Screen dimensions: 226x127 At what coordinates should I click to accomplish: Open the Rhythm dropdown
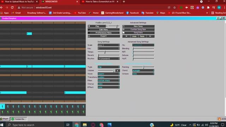tap(109, 59)
